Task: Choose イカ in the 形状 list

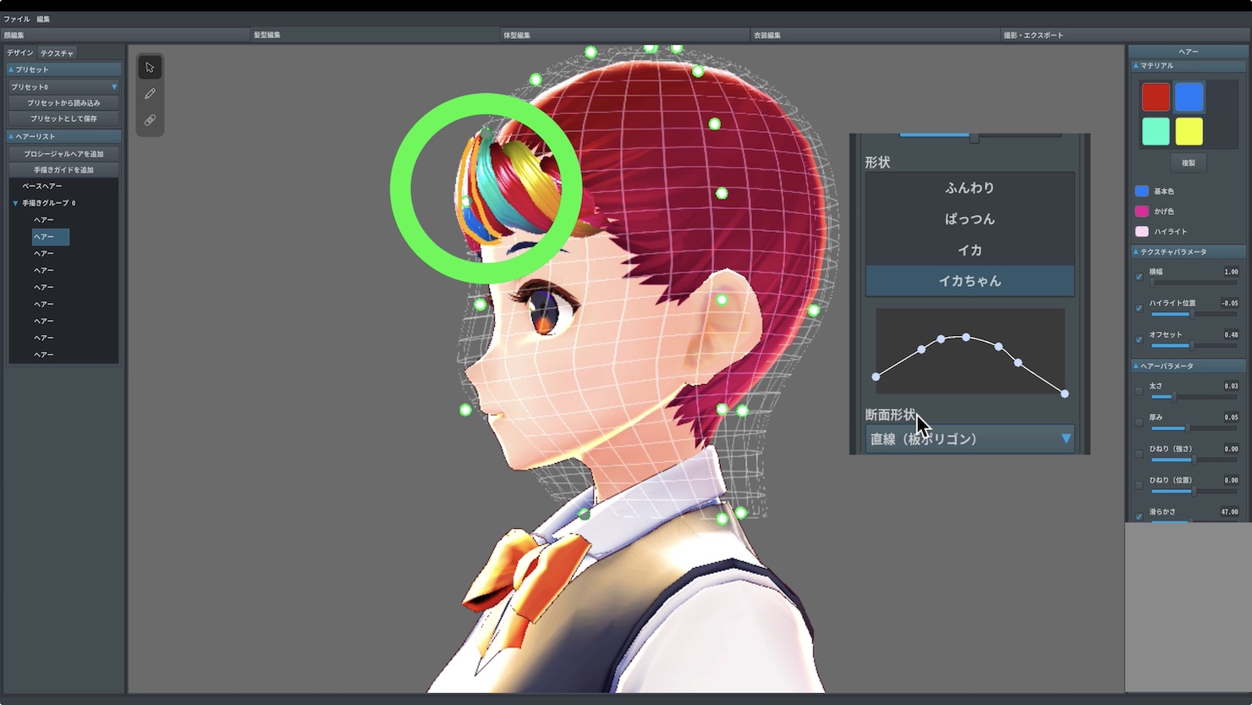Action: coord(969,251)
